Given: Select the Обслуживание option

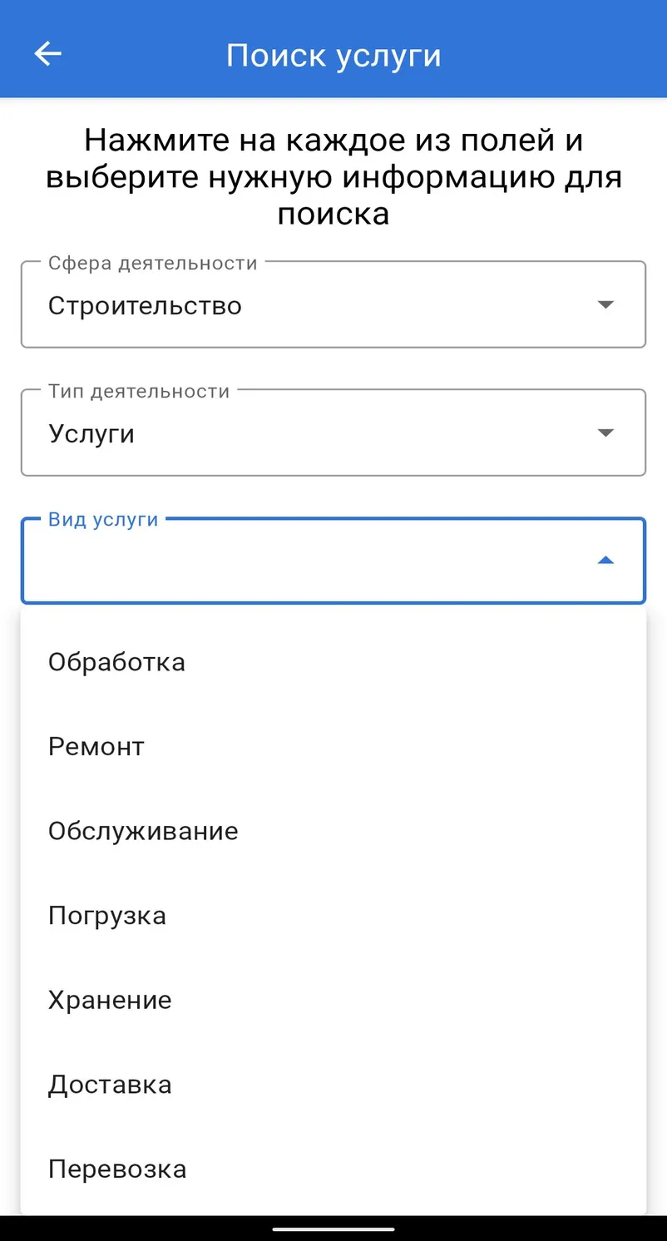Looking at the screenshot, I should 333,832.
